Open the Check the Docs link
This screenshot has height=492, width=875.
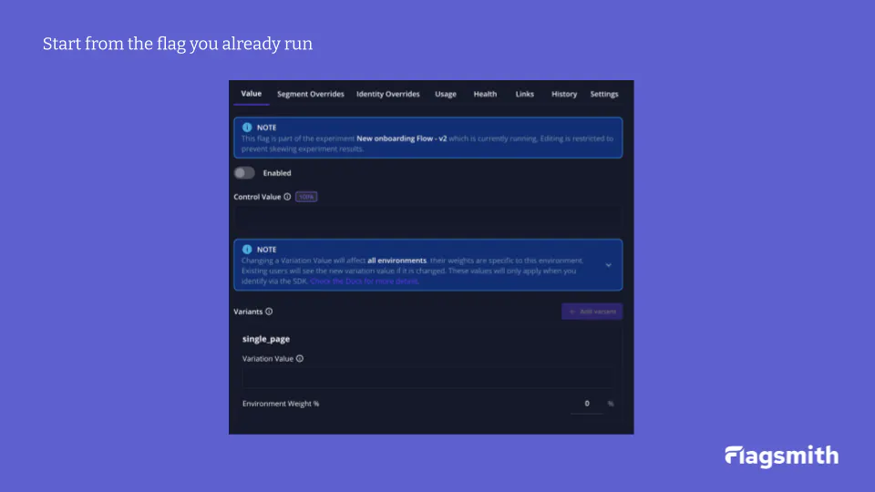tap(365, 282)
